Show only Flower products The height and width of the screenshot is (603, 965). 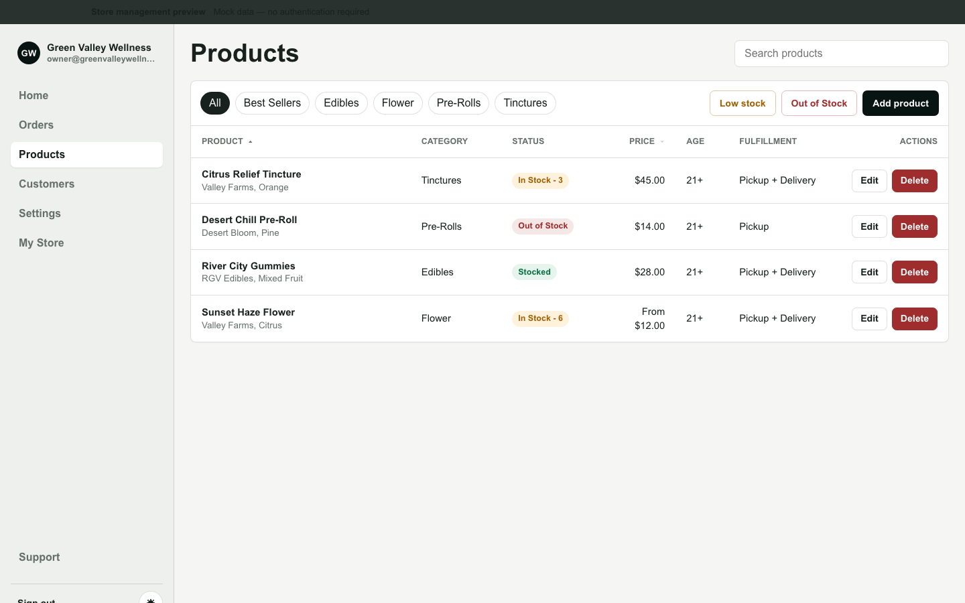click(x=398, y=103)
